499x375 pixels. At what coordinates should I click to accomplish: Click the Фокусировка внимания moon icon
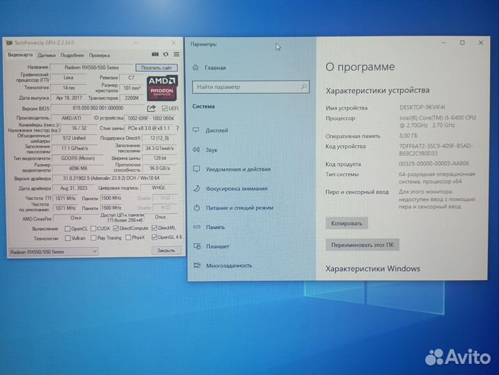197,188
